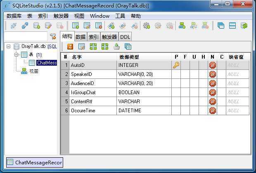Open the 索引 menu
Image resolution: width=256 pixels, height=173 pixels.
[43, 16]
